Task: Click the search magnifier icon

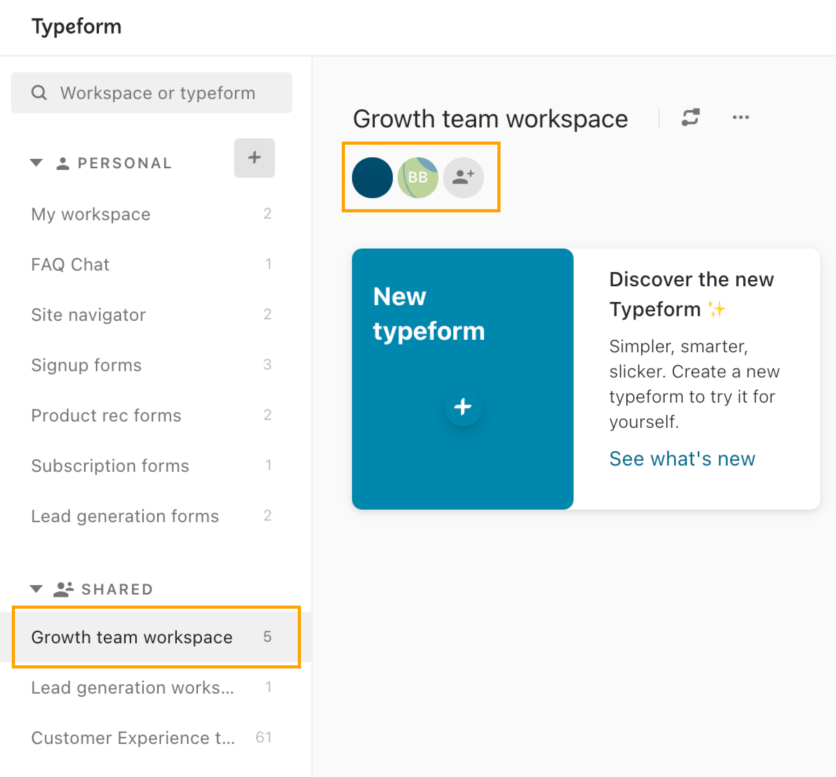Action: pos(39,93)
